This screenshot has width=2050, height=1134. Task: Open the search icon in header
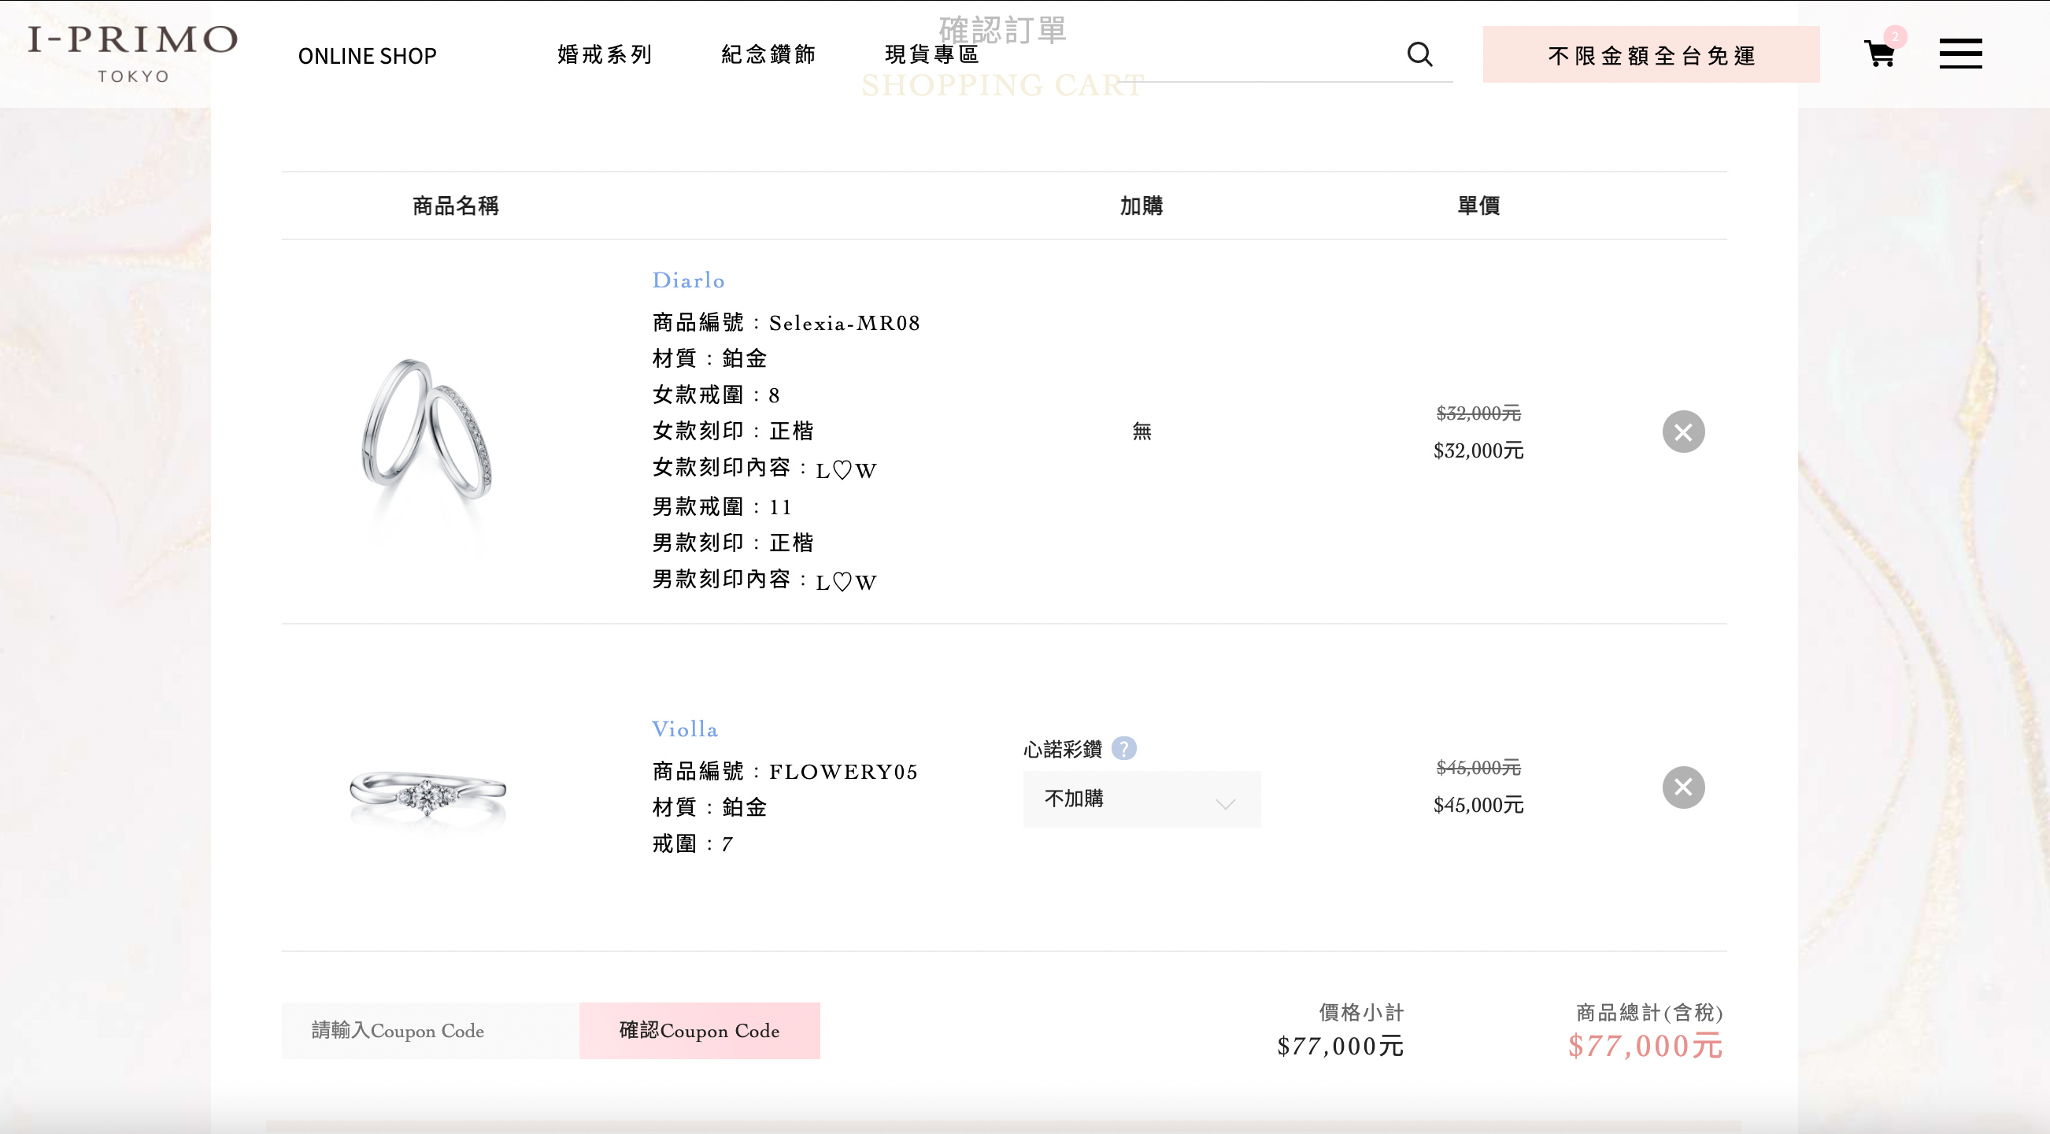pyautogui.click(x=1420, y=54)
